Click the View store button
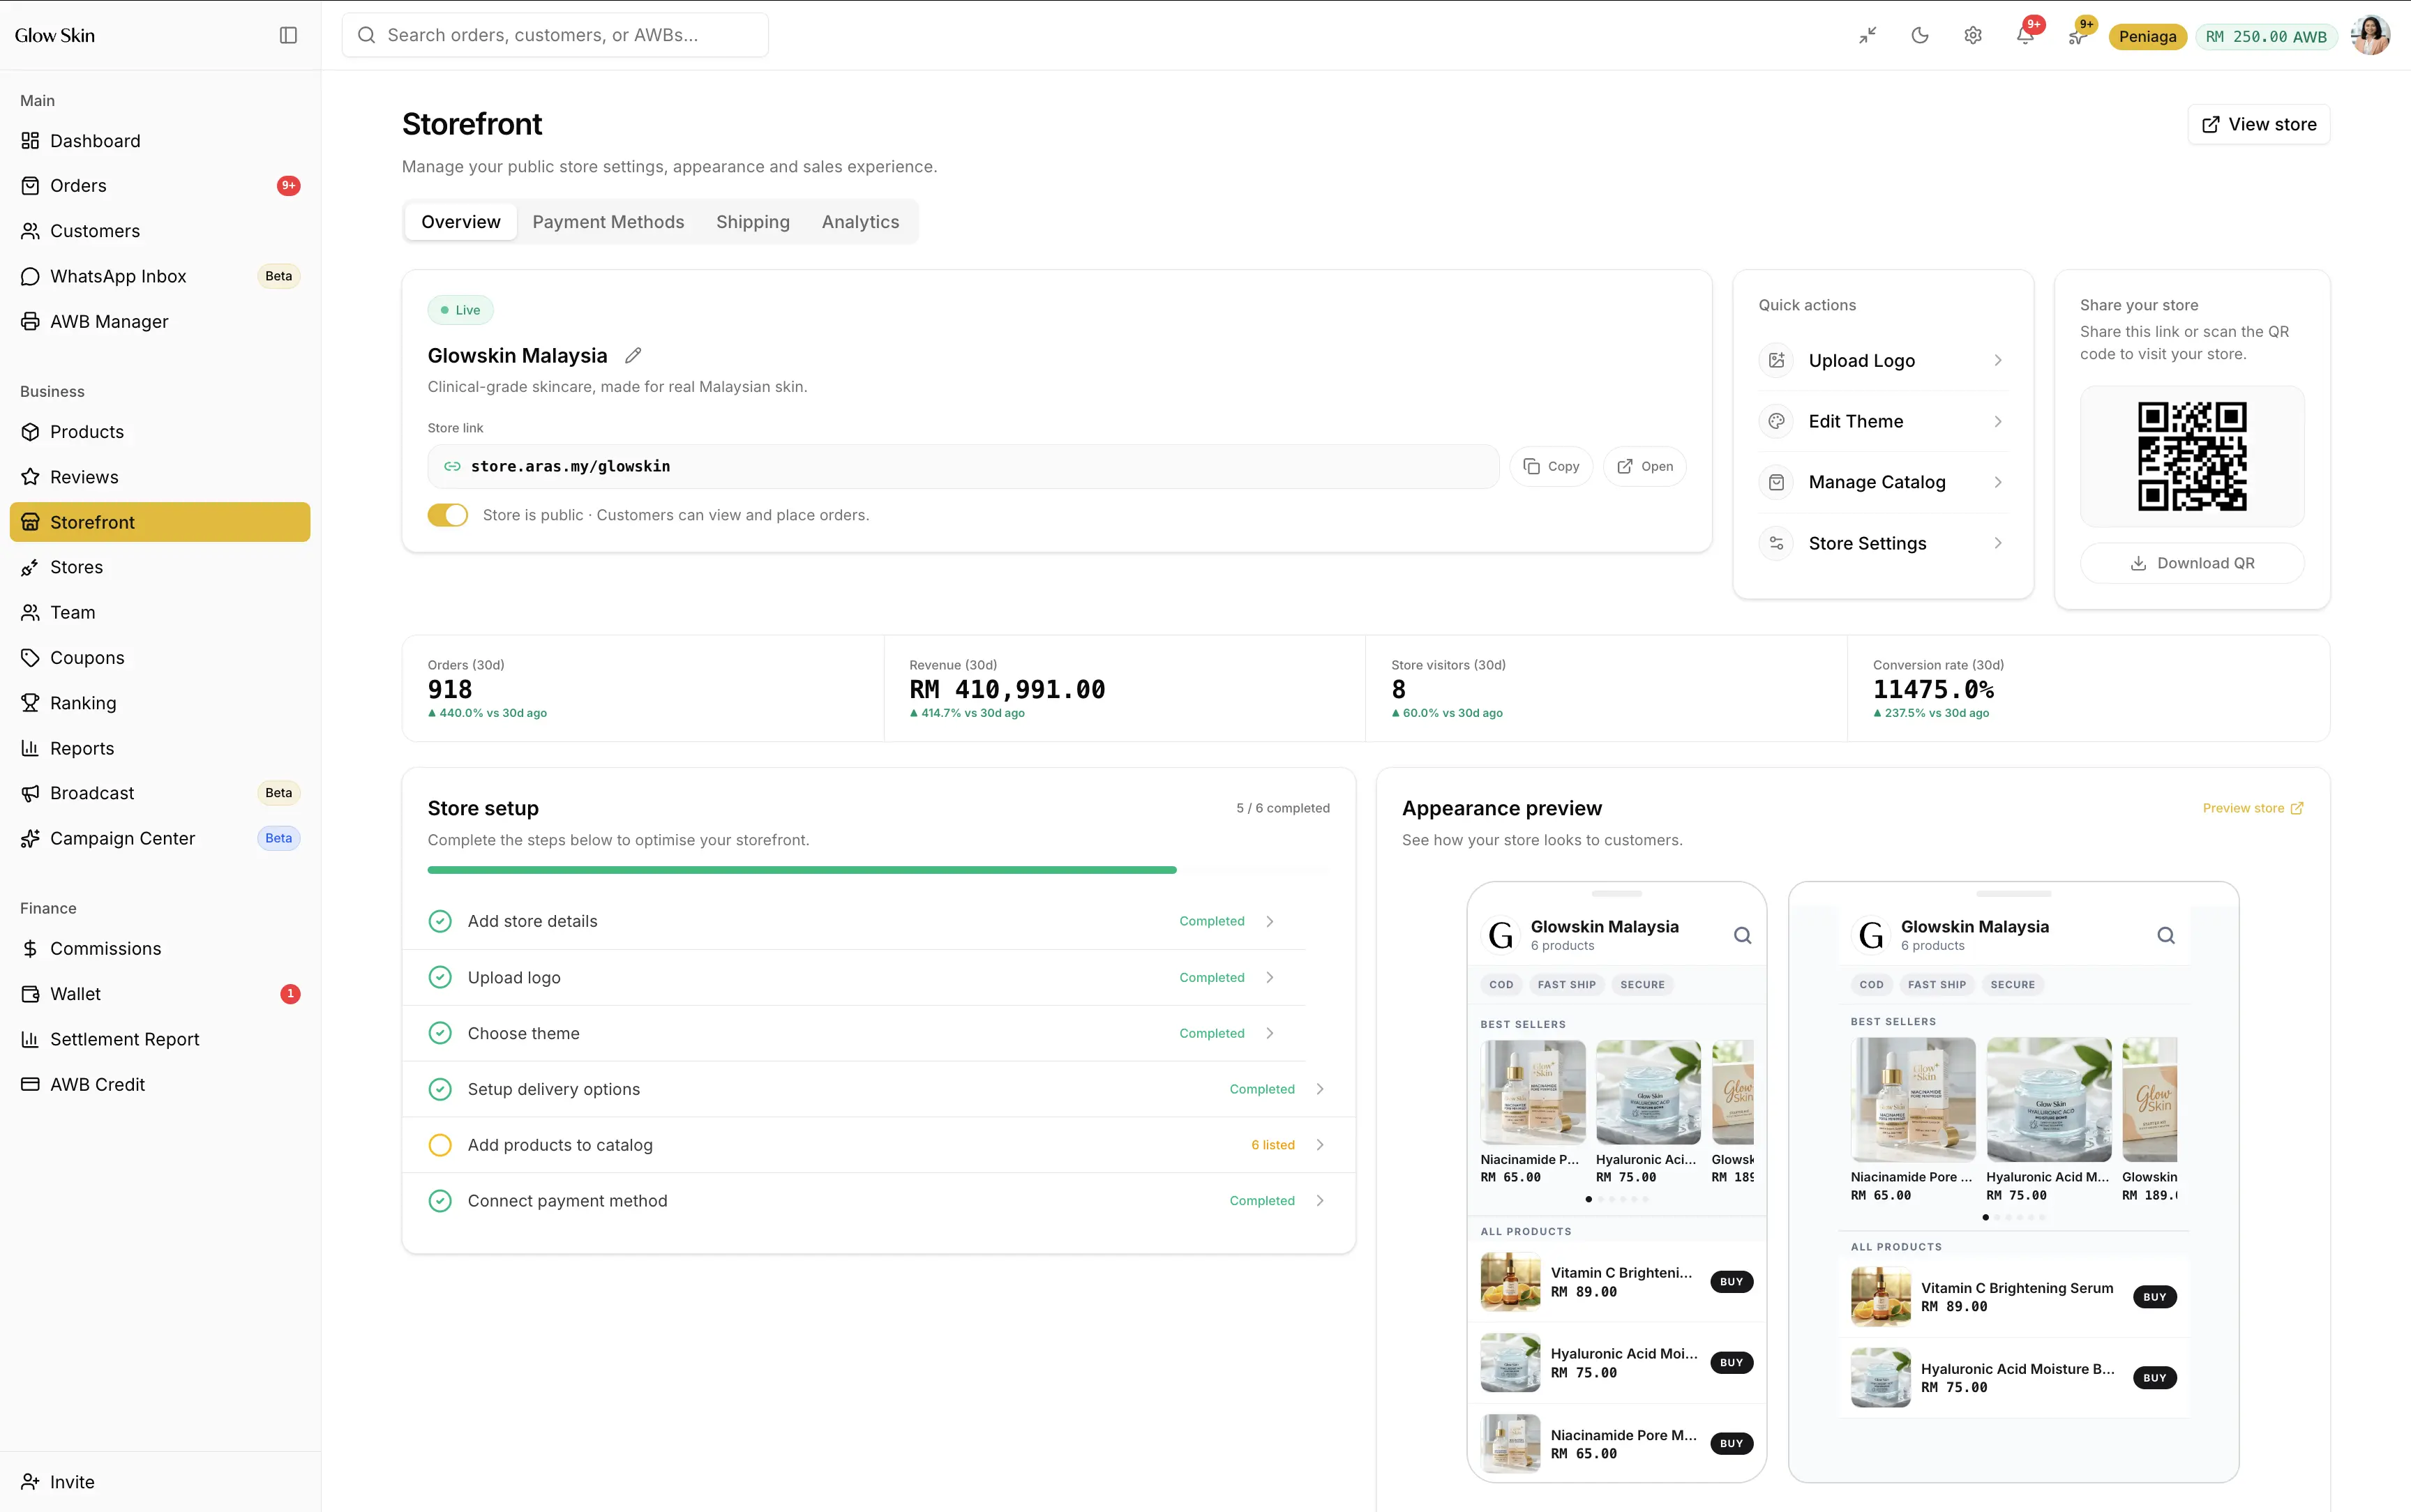 (x=2259, y=124)
